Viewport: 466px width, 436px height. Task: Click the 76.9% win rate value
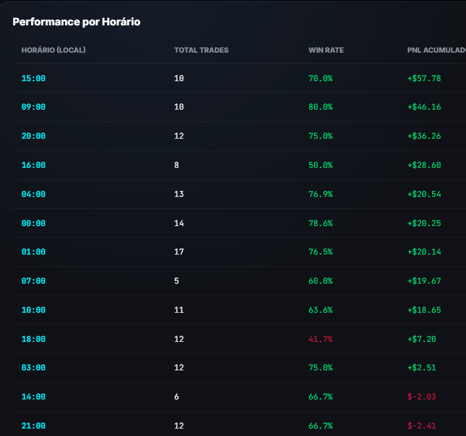pyautogui.click(x=321, y=194)
